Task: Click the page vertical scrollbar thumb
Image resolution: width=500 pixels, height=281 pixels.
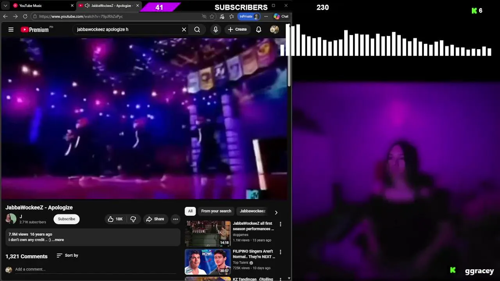Action: [x=289, y=55]
